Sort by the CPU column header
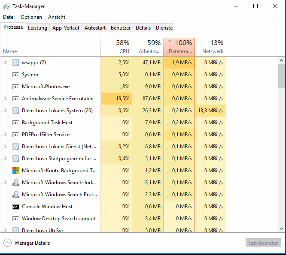 tap(116, 47)
